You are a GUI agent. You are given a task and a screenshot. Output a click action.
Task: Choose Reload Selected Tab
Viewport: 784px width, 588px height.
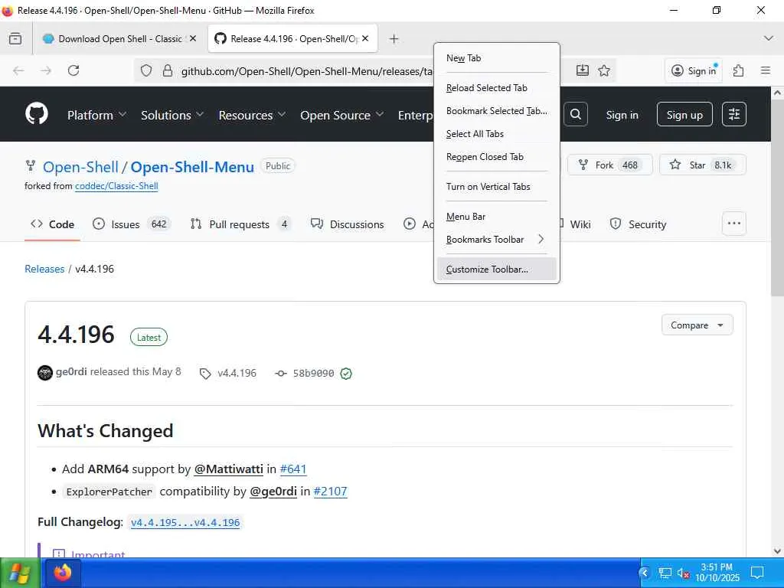click(x=496, y=88)
